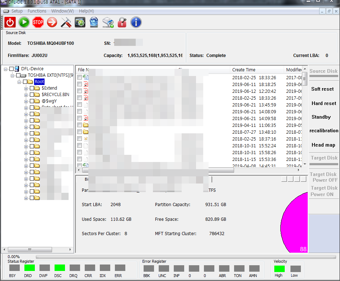Click PDF file icon in 2019-06-11 18:18:25 row
Screen dimensions: 340x281
86,84
